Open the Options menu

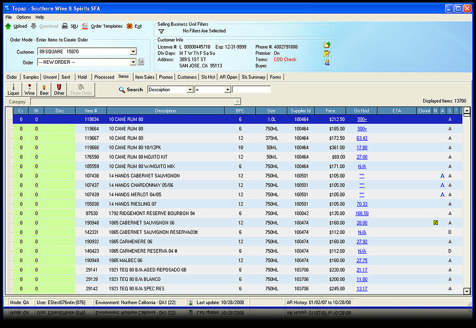pos(24,17)
